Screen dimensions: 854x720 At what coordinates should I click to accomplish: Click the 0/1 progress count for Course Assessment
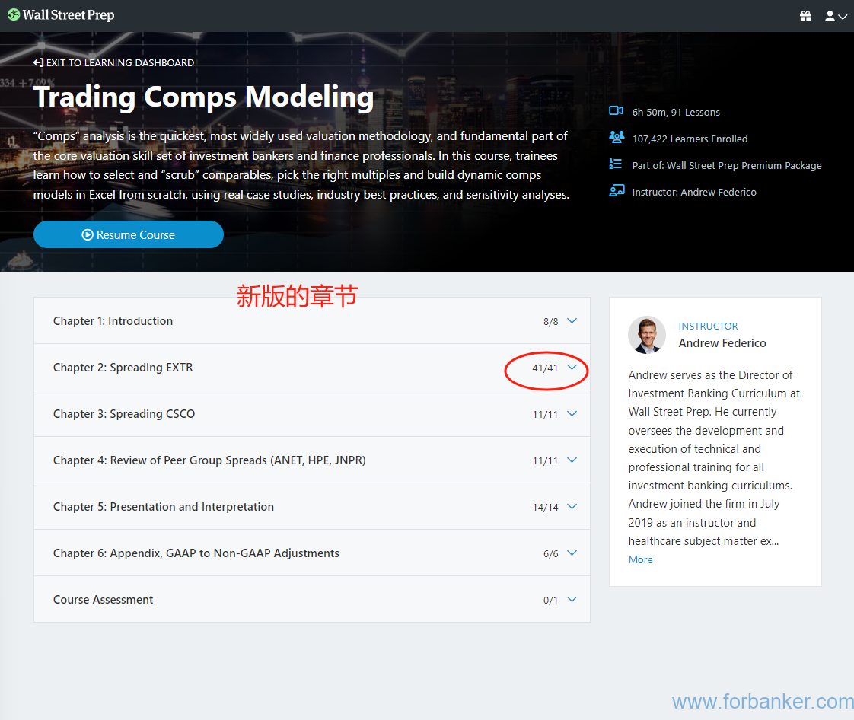coord(550,601)
